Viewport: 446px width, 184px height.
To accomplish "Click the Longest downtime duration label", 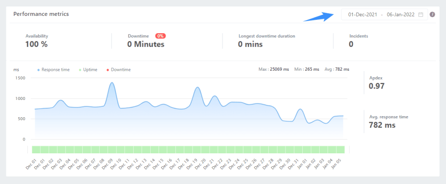I will [x=267, y=36].
